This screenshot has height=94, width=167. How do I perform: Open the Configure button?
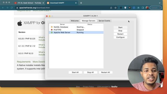(120, 37)
